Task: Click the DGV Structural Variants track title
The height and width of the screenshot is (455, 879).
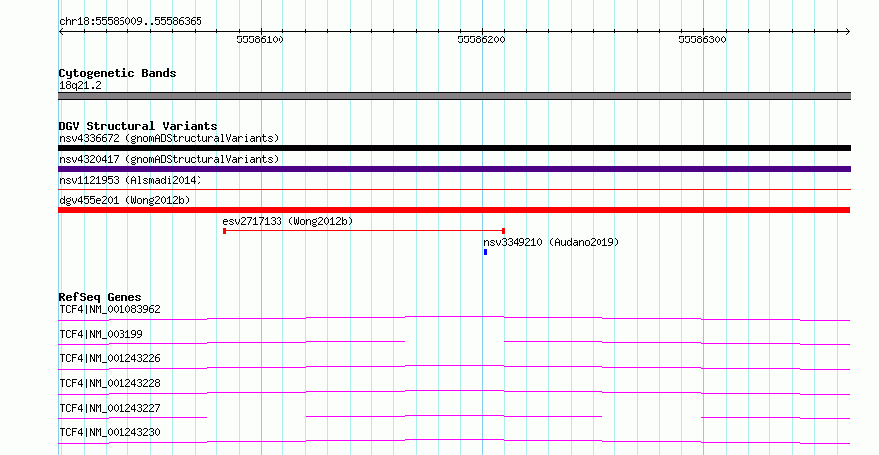Action: [x=138, y=126]
